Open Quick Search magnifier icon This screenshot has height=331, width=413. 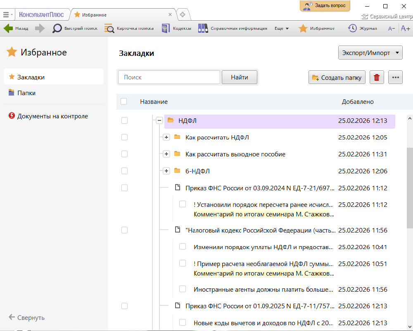(x=57, y=29)
